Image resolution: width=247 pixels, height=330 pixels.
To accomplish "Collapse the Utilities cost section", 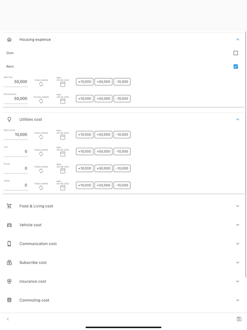I will pos(238,119).
